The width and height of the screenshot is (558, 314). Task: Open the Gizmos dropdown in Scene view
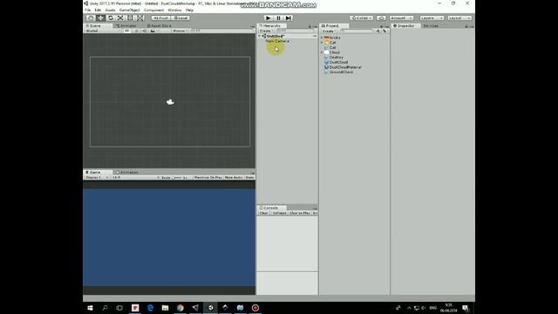tap(180, 31)
